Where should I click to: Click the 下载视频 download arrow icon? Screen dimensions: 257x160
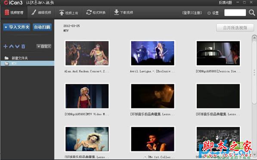[x=116, y=12]
